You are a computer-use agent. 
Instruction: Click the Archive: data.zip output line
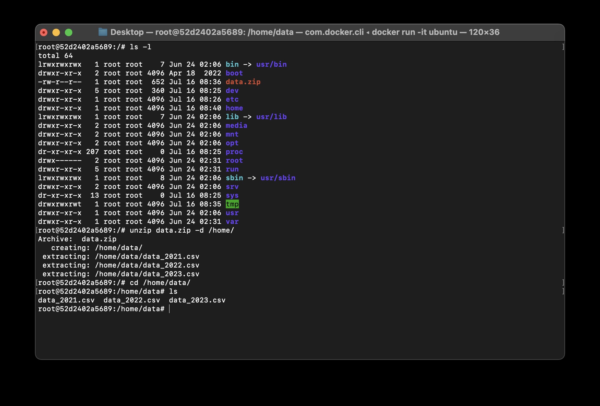77,239
